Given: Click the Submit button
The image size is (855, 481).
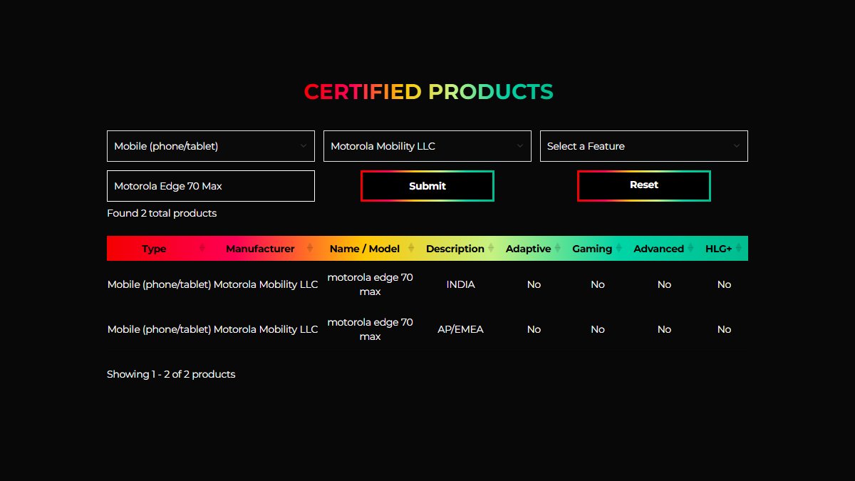Looking at the screenshot, I should [427, 186].
